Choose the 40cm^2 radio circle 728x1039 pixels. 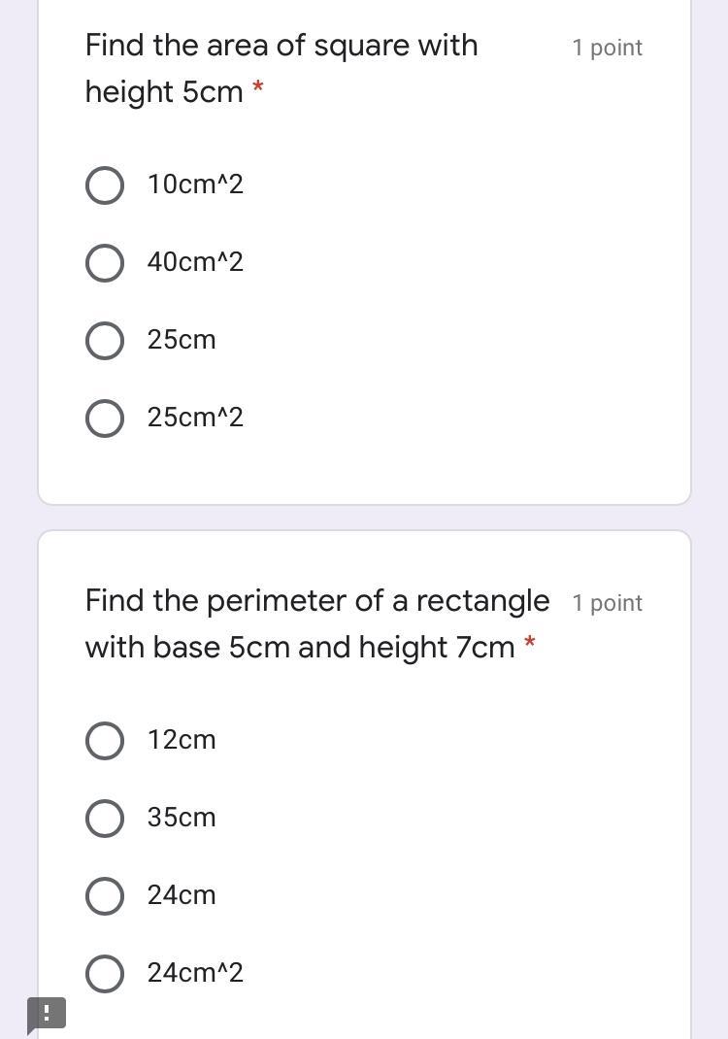[105, 263]
